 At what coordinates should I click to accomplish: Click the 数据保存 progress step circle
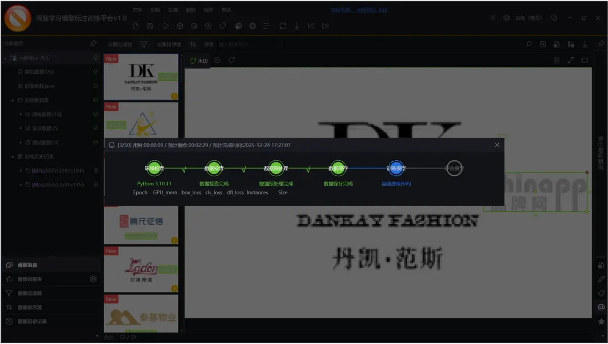point(338,168)
